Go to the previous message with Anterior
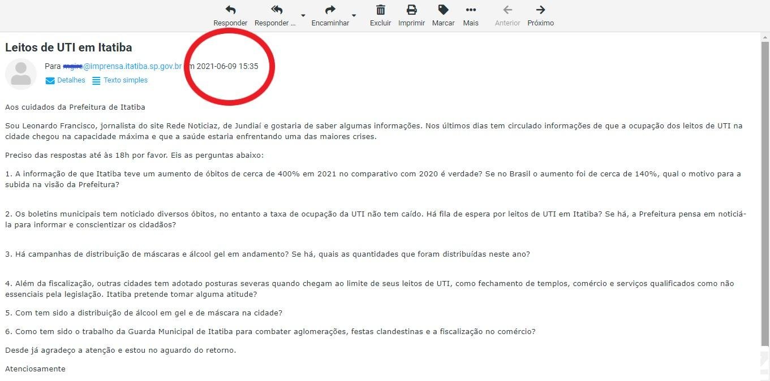The width and height of the screenshot is (770, 381). point(507,10)
